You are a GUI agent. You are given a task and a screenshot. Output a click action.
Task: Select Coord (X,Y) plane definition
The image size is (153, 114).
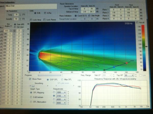76,16
